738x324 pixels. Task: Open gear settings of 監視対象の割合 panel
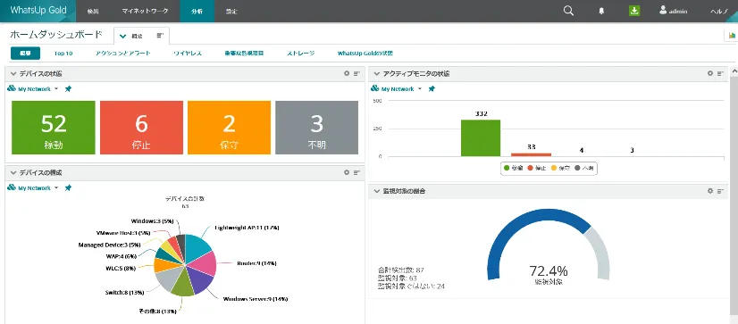point(710,191)
